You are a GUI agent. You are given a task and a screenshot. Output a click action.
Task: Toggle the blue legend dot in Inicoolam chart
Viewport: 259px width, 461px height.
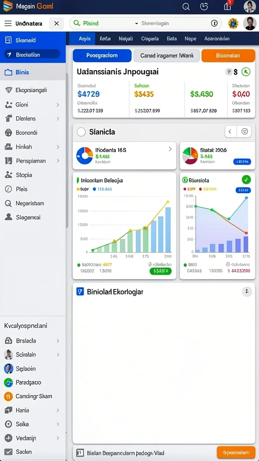point(94,189)
